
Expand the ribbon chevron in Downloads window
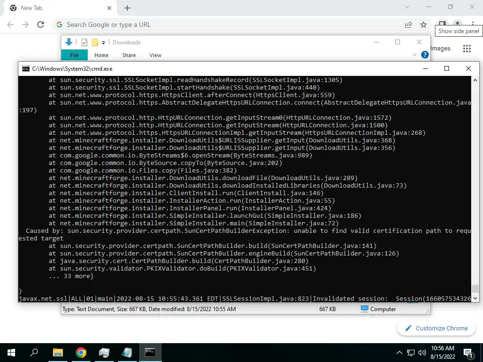[415, 55]
